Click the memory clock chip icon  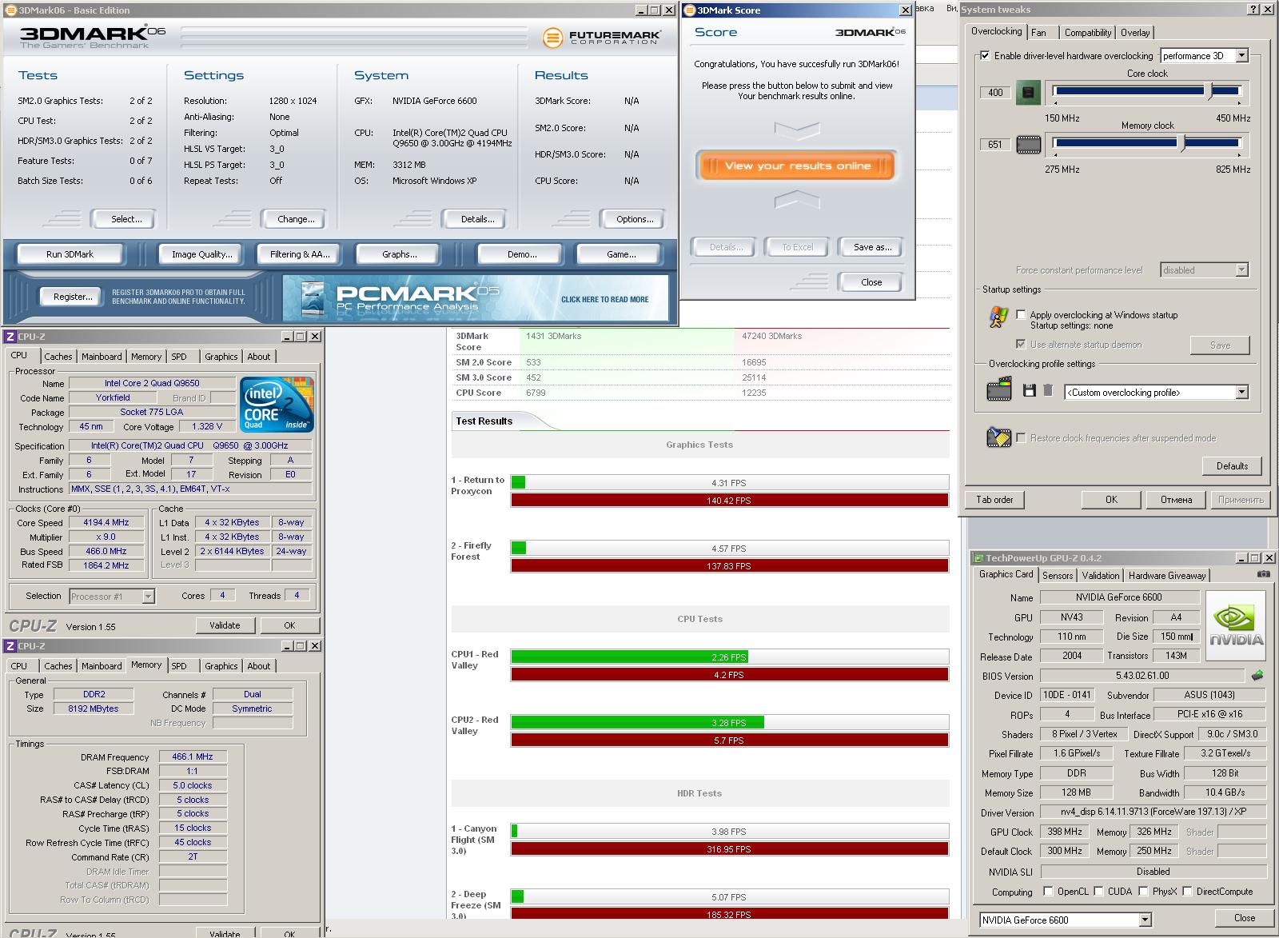click(x=1028, y=145)
